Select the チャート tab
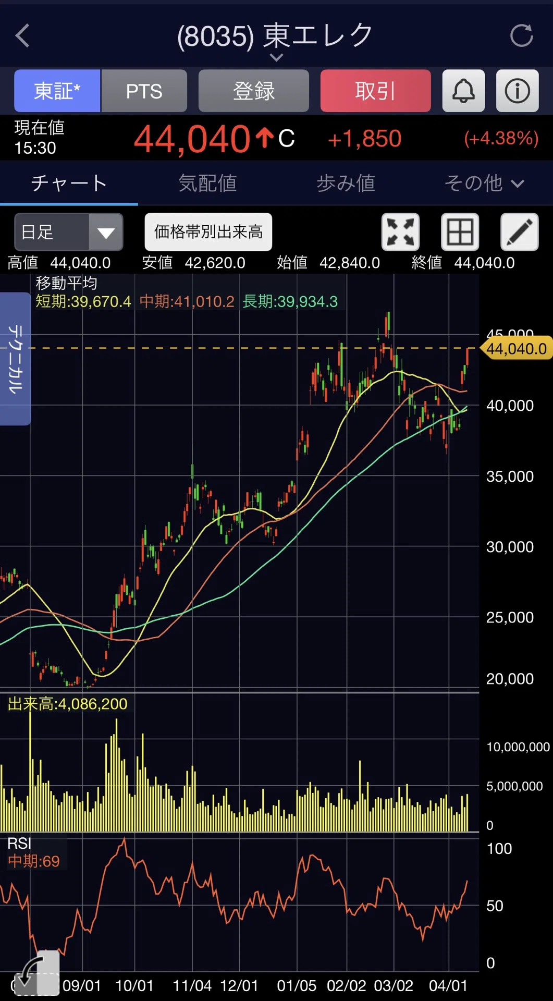This screenshot has width=553, height=1001. [x=69, y=183]
